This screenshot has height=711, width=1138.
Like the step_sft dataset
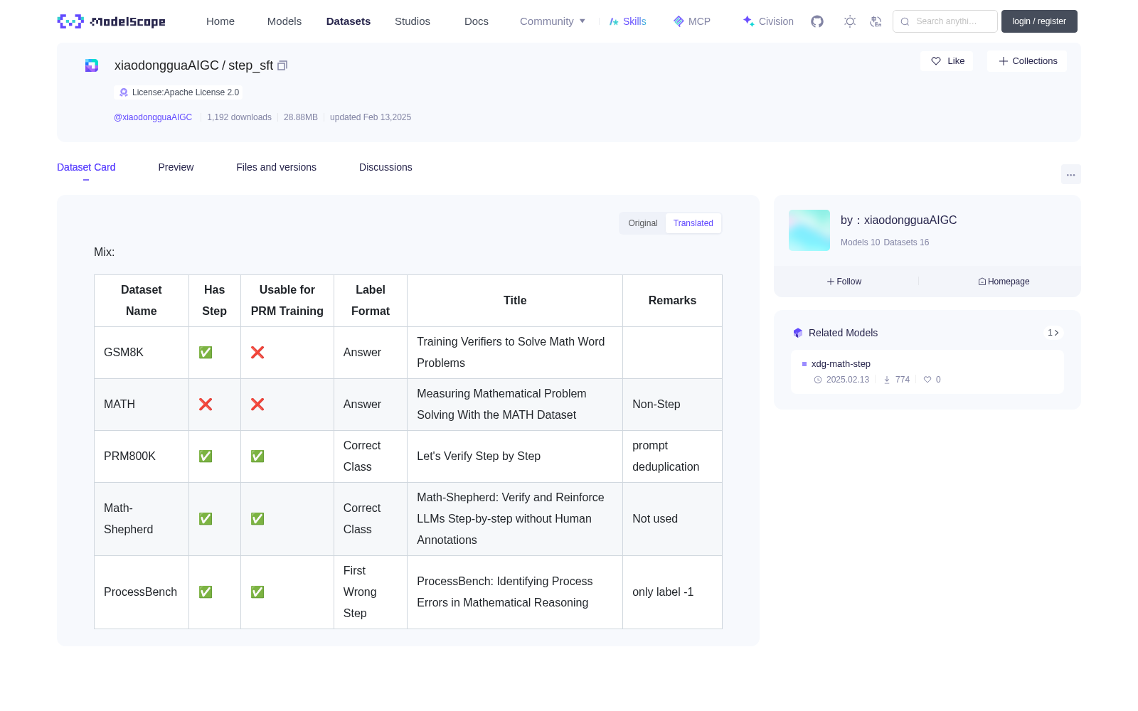coord(947,61)
